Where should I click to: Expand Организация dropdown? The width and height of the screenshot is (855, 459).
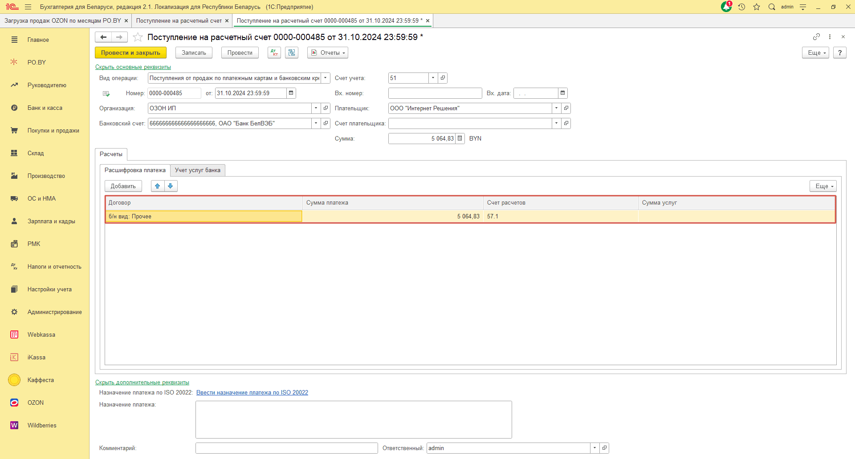(316, 108)
